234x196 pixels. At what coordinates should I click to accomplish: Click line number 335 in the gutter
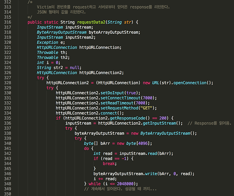[7, 118]
